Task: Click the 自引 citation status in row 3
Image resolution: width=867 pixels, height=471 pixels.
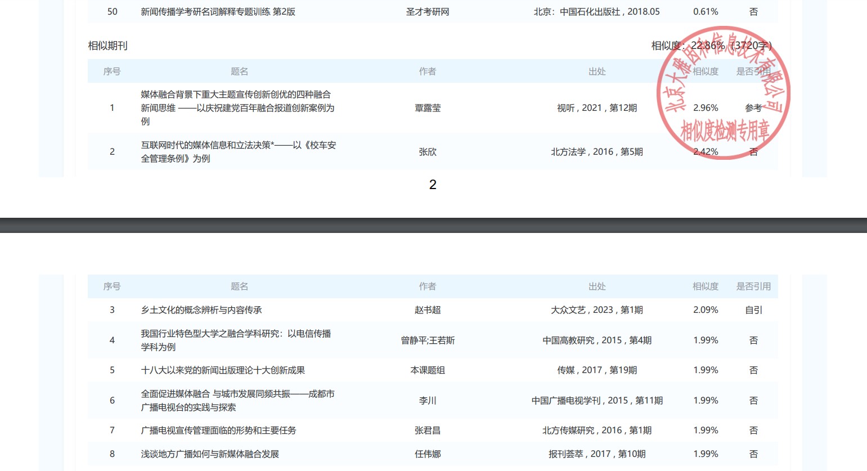Action: (x=753, y=310)
